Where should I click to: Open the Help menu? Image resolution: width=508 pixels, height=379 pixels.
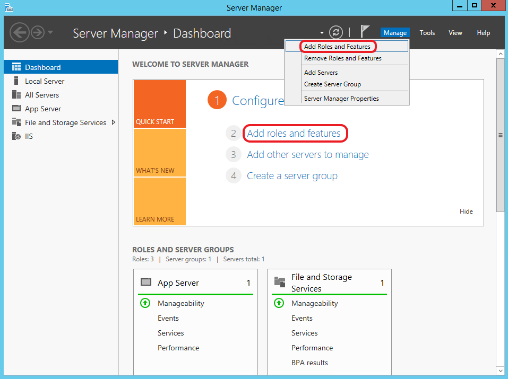pyautogui.click(x=484, y=33)
